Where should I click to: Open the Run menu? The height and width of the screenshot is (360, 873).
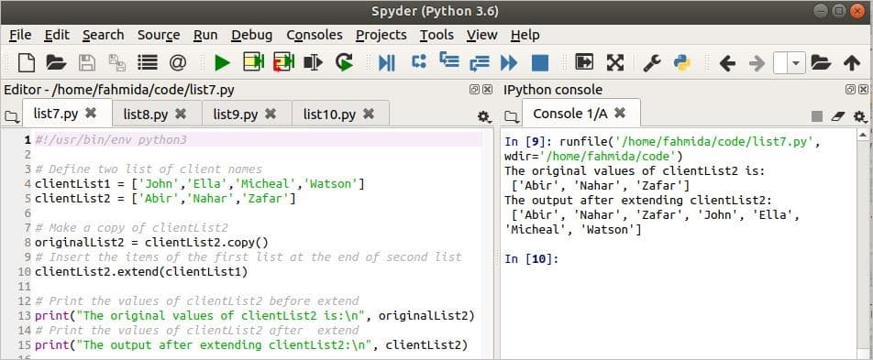(x=205, y=35)
